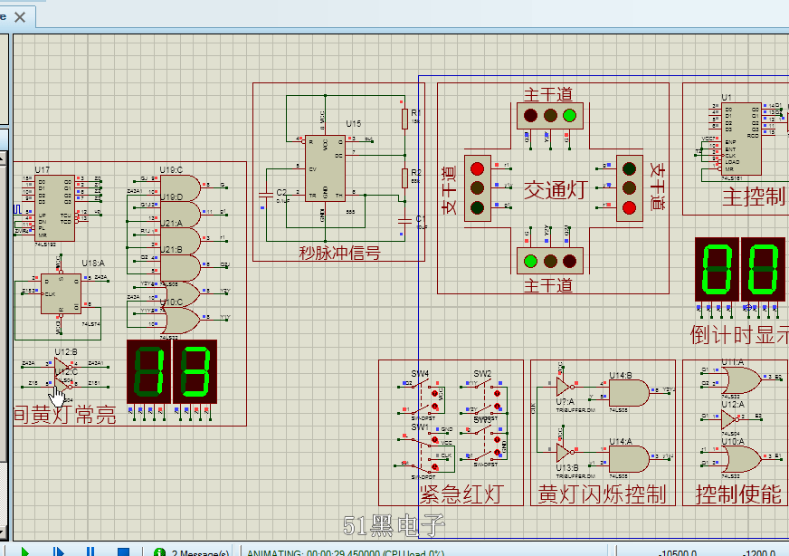Click the left panel scrollbar down arrow
789x556 pixels.
3,532
